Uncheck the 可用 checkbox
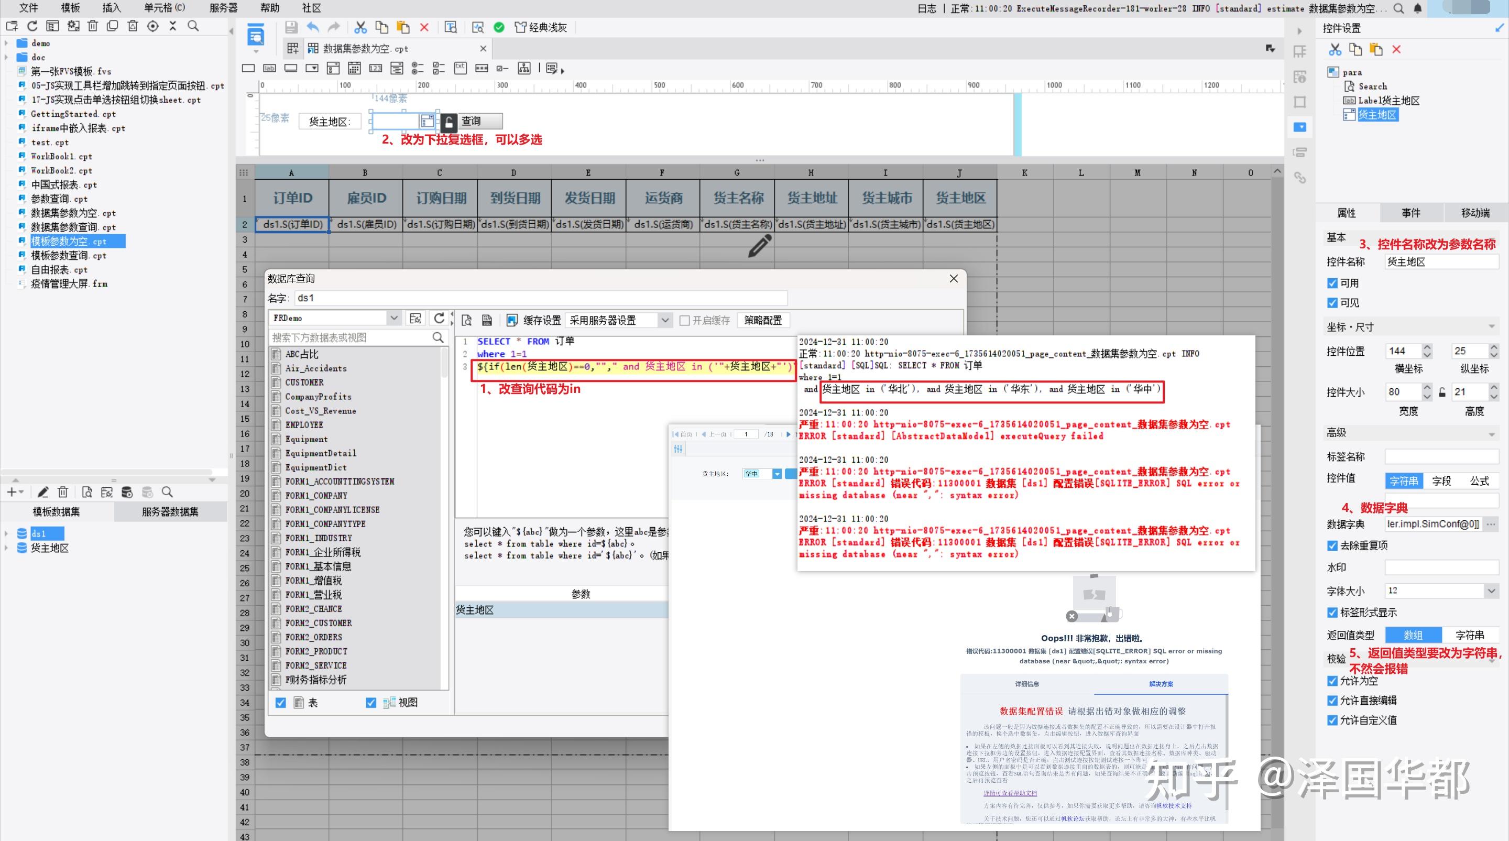This screenshot has height=841, width=1509. click(x=1332, y=283)
